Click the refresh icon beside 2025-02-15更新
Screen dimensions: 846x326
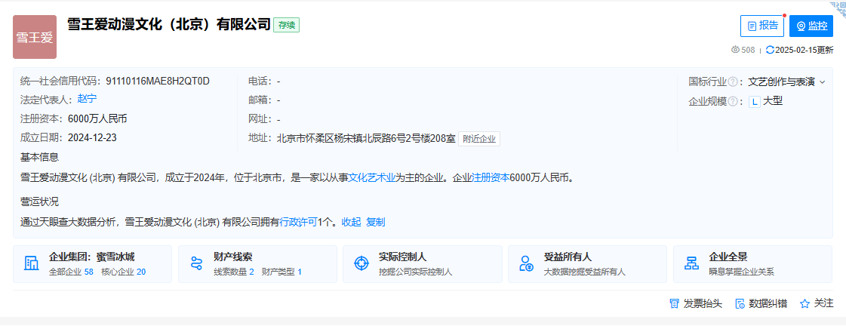pos(770,50)
